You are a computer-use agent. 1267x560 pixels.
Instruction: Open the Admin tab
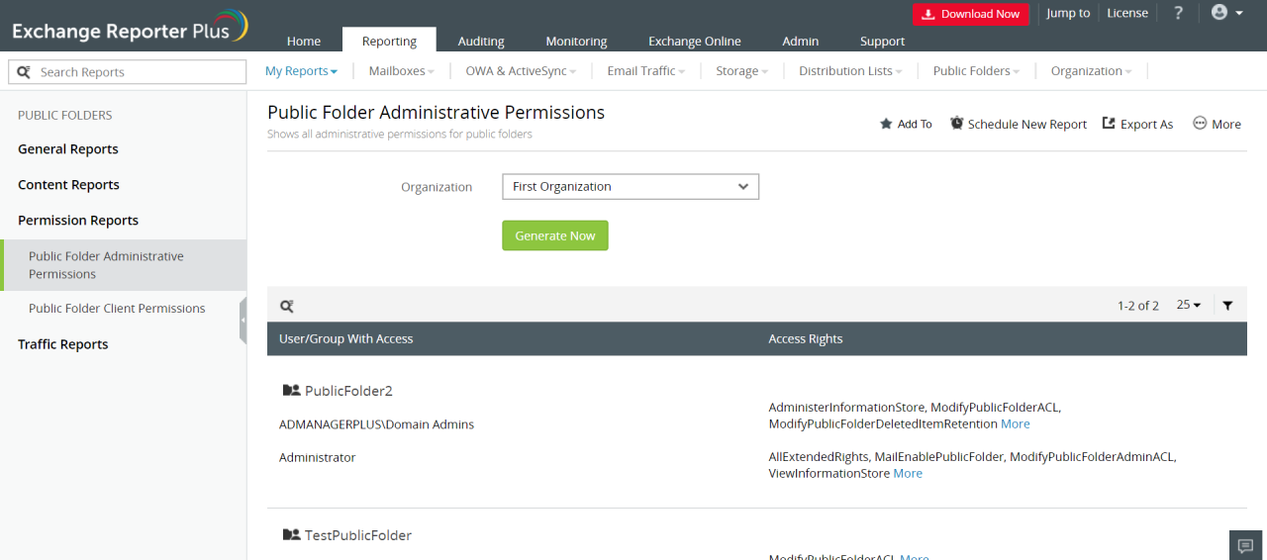point(801,41)
